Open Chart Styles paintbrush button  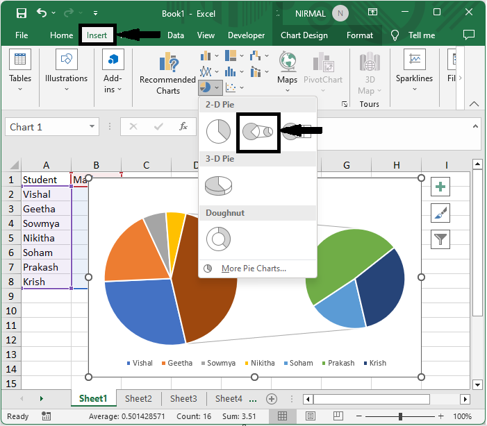(440, 213)
